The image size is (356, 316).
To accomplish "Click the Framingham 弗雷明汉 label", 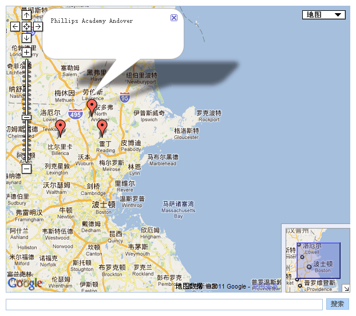I will [x=29, y=216].
